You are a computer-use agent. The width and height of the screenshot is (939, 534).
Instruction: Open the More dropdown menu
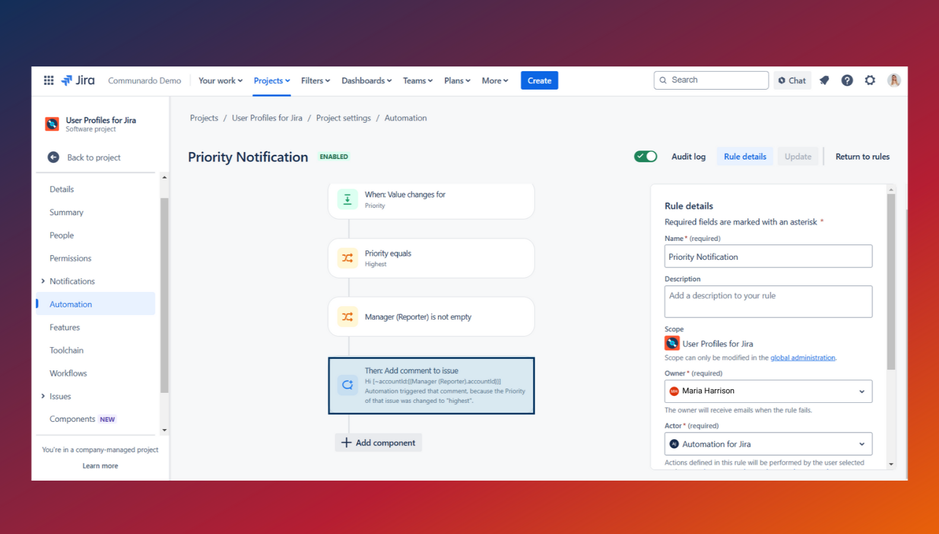coord(495,81)
